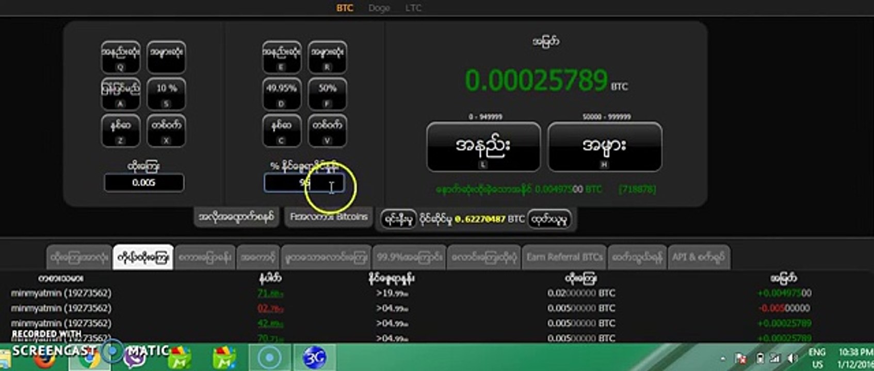
Task: Open Firefox from the taskbar
Action: [45, 359]
